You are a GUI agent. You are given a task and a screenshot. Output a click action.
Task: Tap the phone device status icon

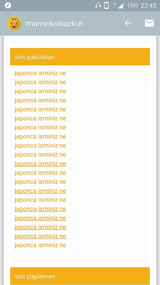tap(106, 5)
